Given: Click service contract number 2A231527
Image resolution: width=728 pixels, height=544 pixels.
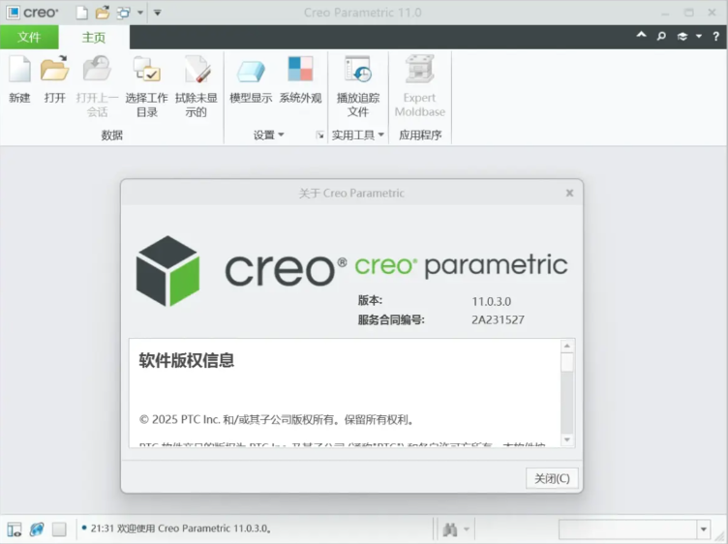Looking at the screenshot, I should (498, 319).
